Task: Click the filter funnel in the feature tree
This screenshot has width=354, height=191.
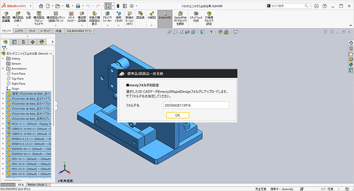Action: tap(4, 48)
